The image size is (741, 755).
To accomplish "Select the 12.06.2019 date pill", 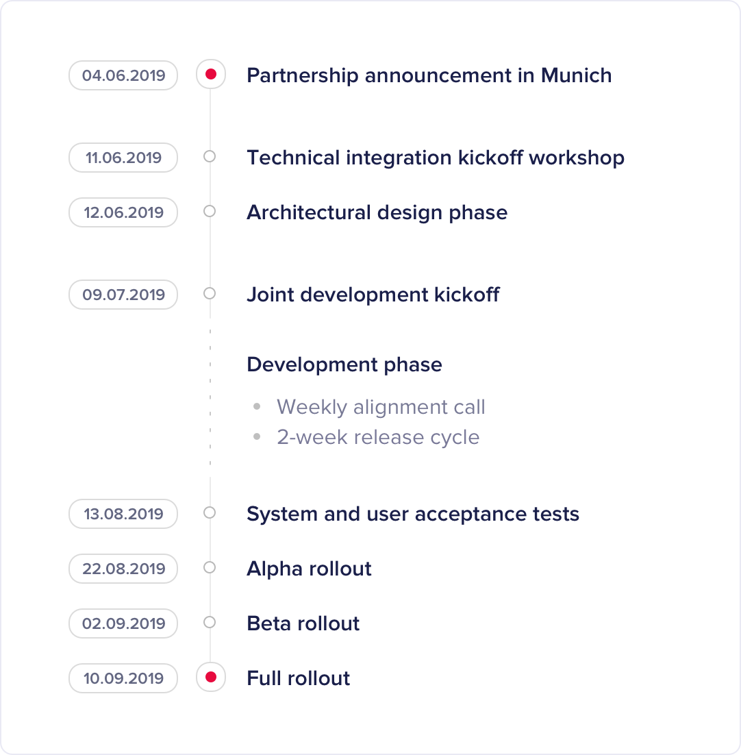I will (124, 212).
